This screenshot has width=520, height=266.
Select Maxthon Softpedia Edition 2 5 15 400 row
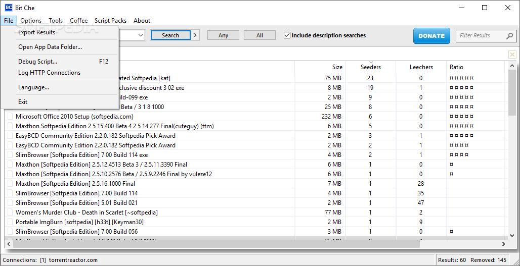255,126
